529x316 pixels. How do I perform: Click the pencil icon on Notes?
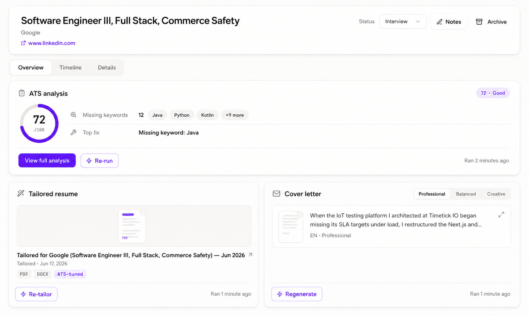(440, 22)
